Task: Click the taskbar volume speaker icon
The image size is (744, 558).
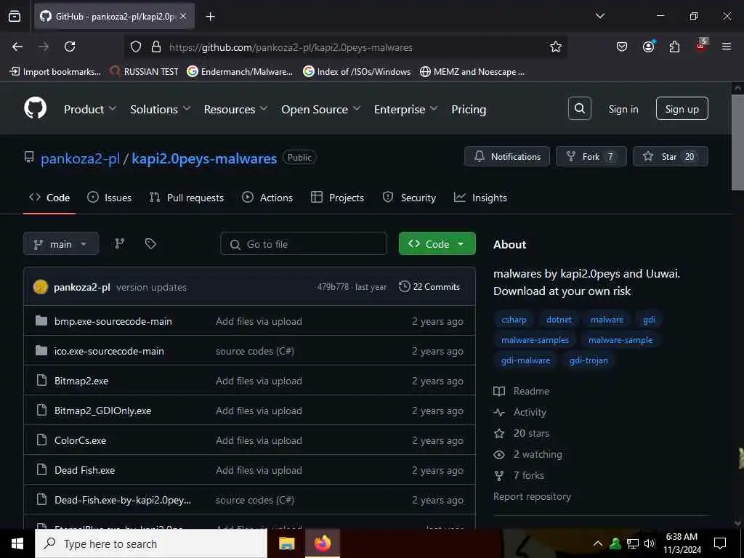Action: click(650, 543)
